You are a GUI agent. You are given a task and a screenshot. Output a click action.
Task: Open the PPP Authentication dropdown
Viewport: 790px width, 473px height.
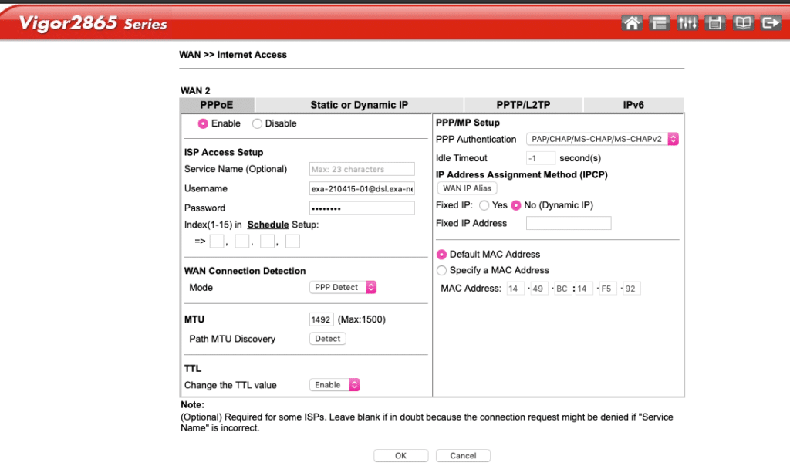(x=602, y=139)
